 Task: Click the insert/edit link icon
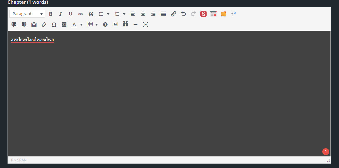173,14
